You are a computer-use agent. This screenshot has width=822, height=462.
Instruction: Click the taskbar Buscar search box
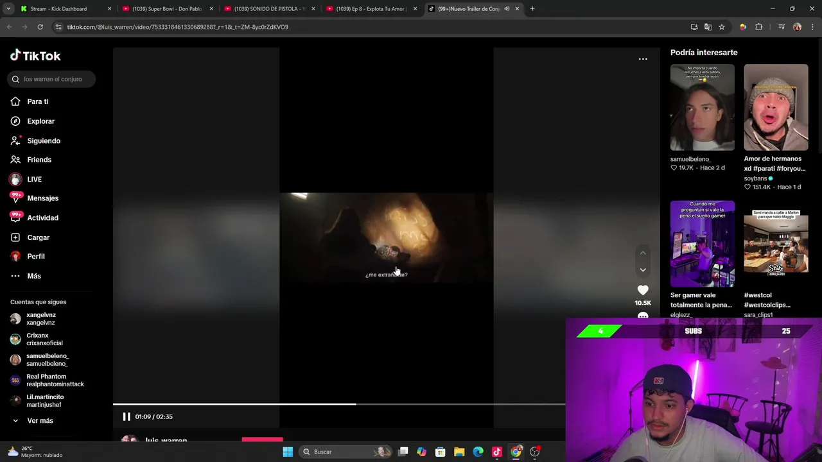tap(346, 452)
